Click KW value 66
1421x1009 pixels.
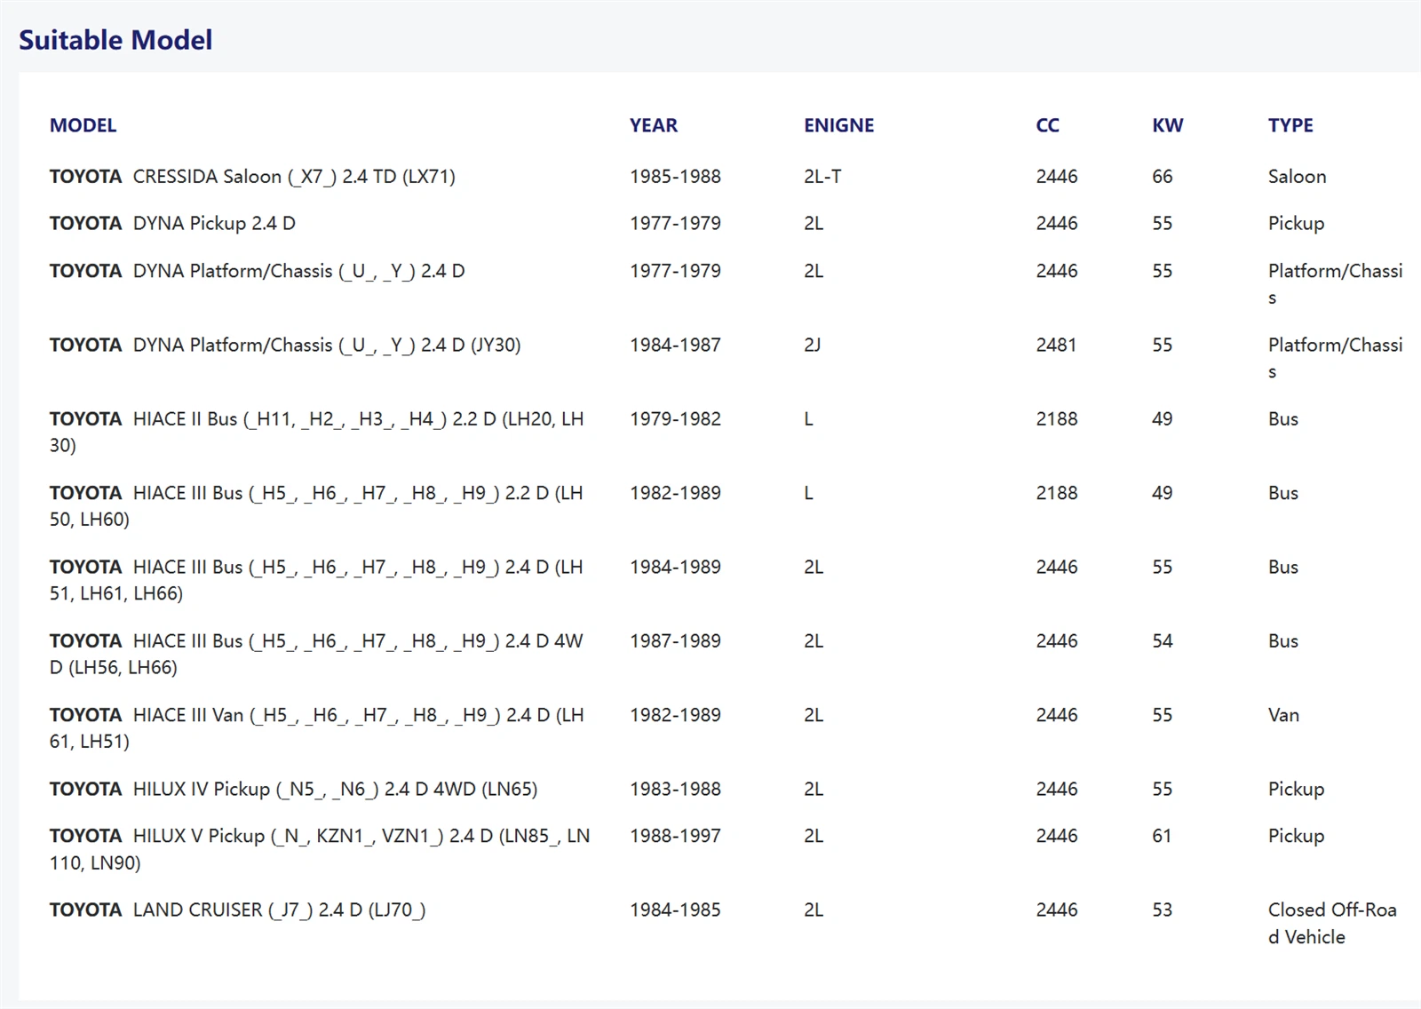[1163, 176]
